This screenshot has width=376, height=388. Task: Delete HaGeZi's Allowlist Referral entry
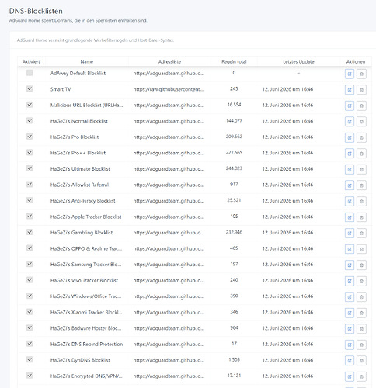pos(361,185)
